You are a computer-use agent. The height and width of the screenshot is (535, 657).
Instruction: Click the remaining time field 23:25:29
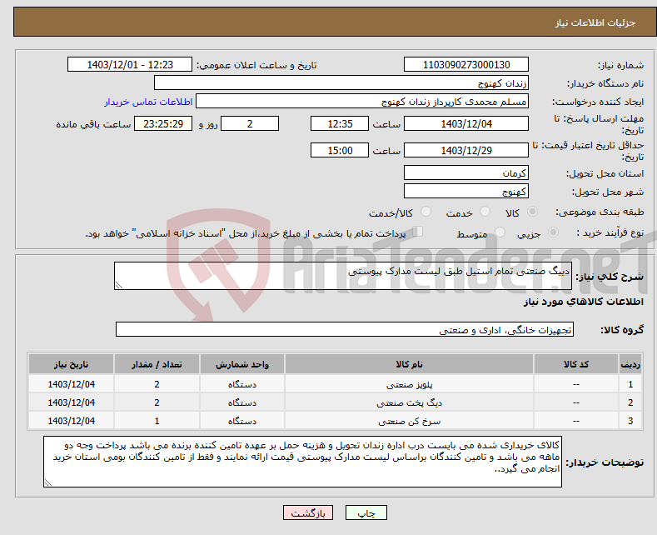pyautogui.click(x=163, y=123)
